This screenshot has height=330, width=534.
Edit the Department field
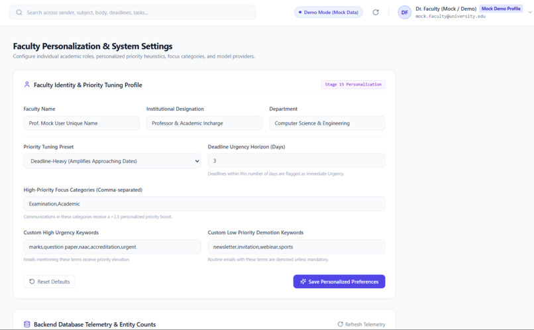pos(327,123)
